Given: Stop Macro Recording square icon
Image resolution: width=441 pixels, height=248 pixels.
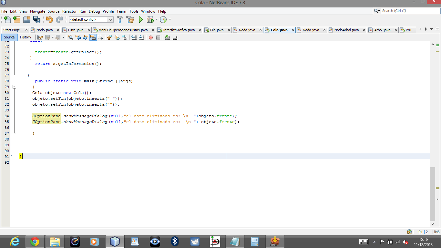Looking at the screenshot, I should coord(158,37).
